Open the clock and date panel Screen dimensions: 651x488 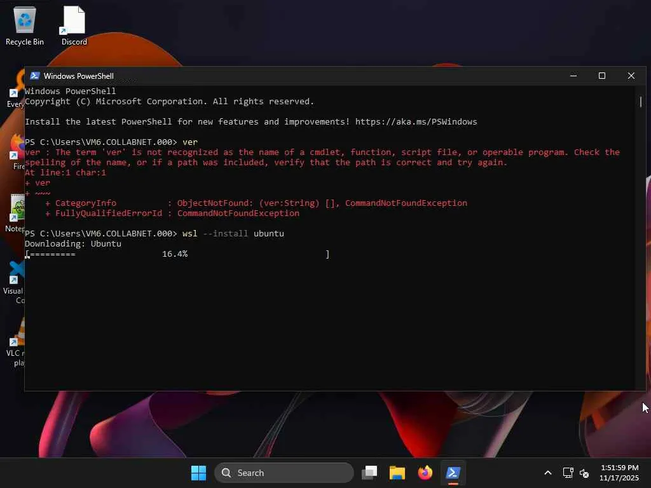click(619, 473)
